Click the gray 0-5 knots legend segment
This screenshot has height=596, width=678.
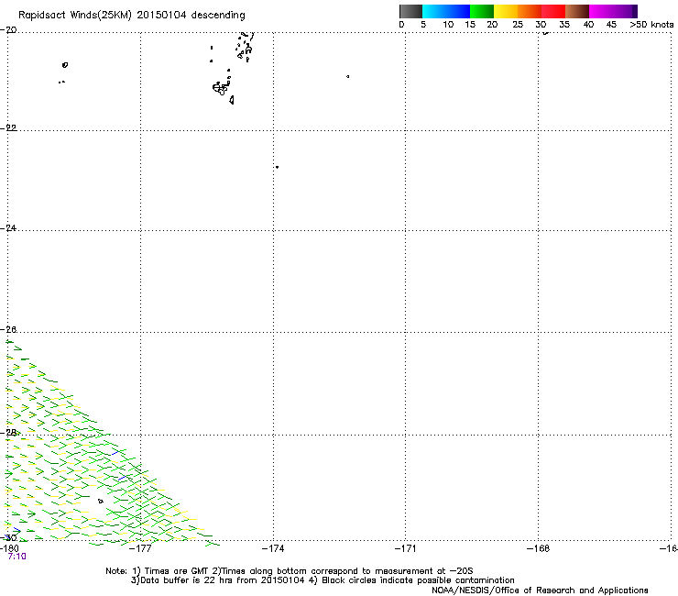pyautogui.click(x=410, y=11)
